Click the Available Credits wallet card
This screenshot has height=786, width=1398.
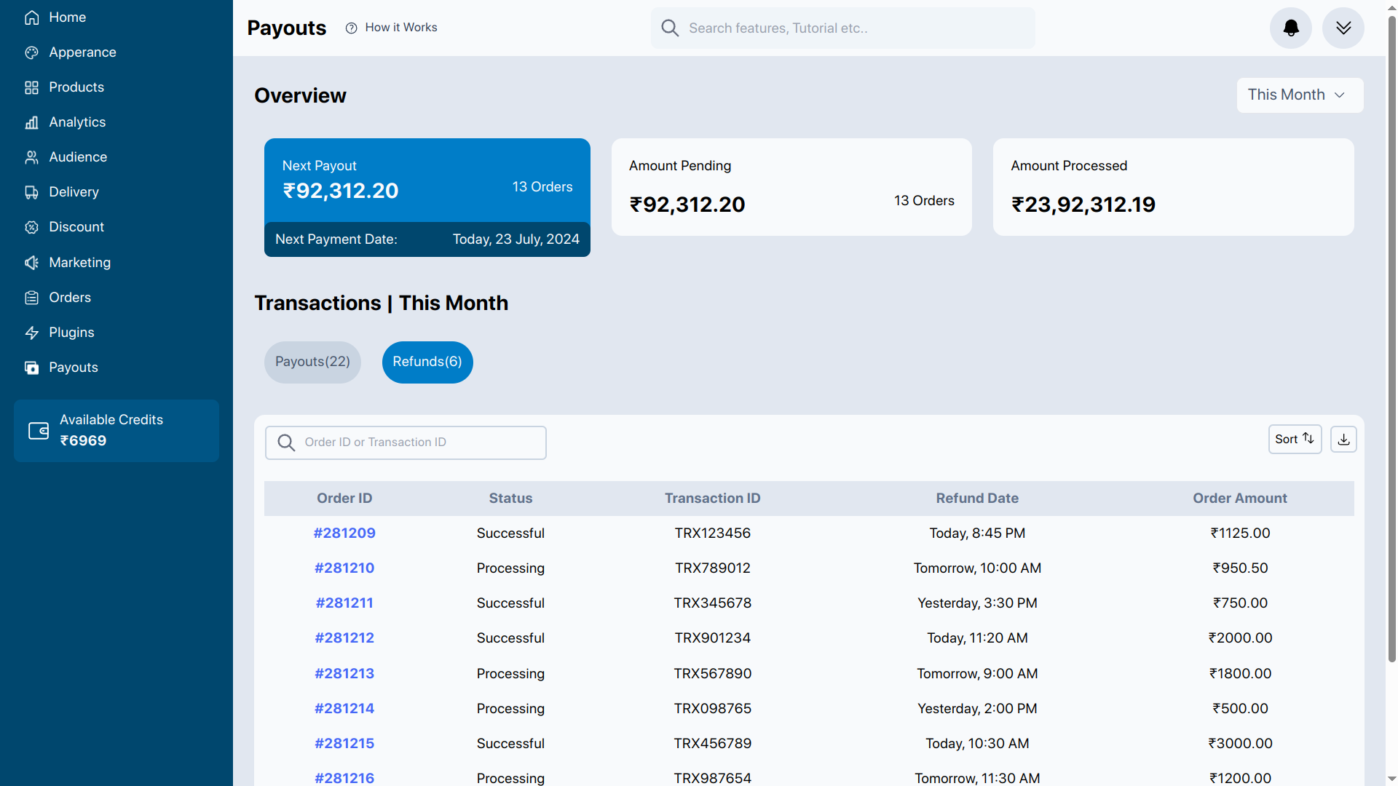coord(116,431)
